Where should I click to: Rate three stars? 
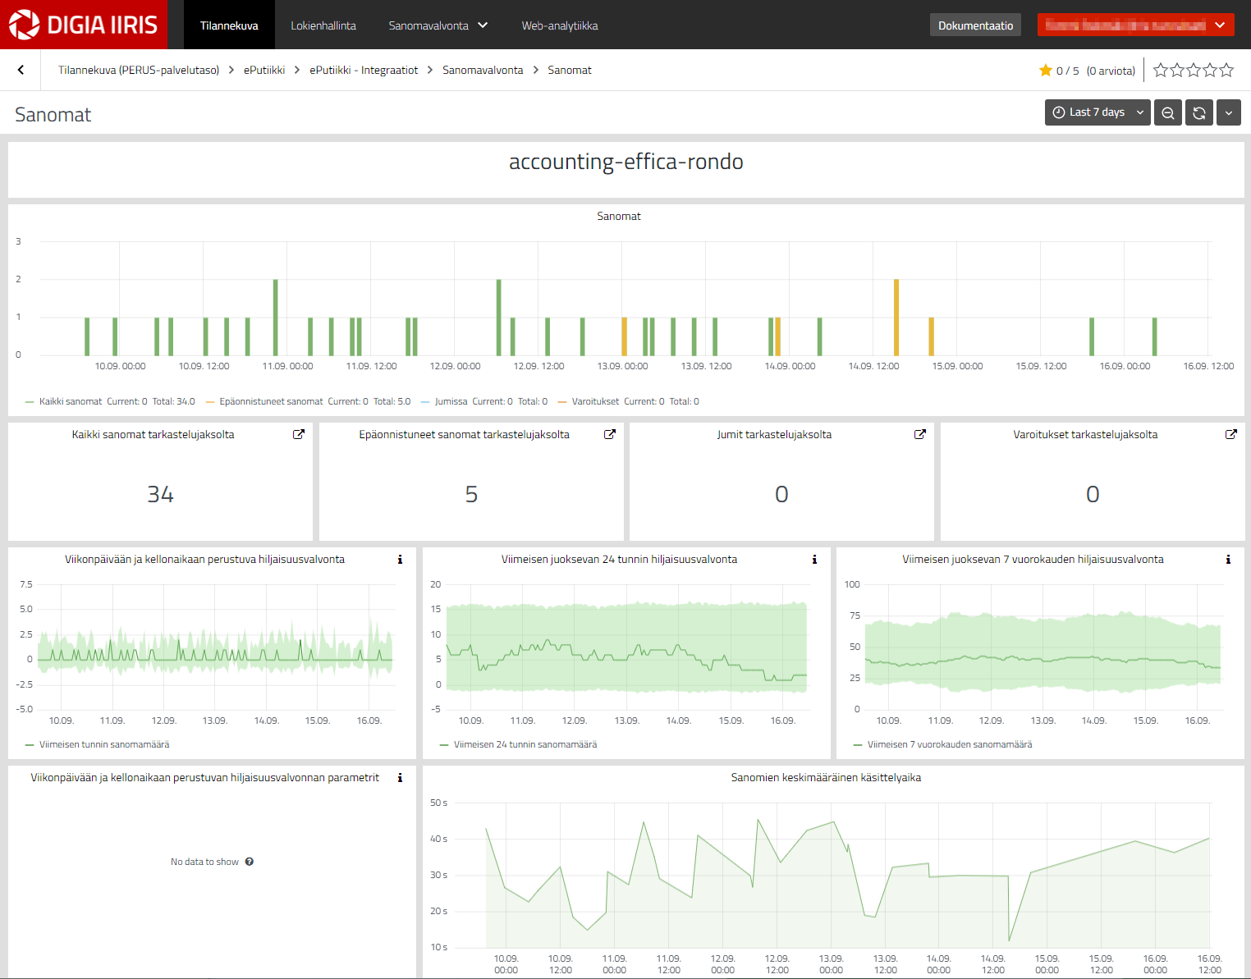click(x=1194, y=70)
